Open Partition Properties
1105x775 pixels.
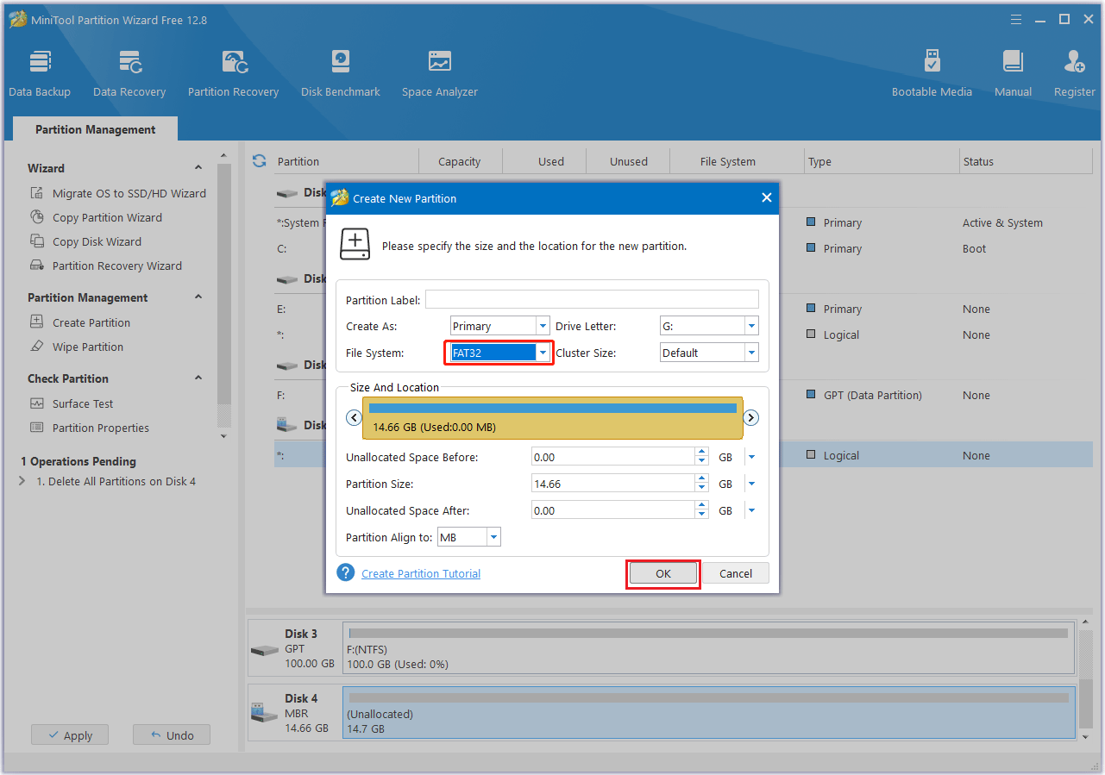tap(100, 428)
